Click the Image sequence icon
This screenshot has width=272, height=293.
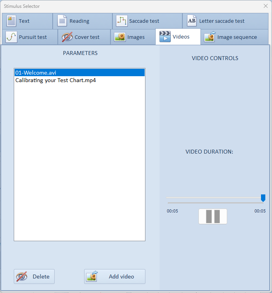(210, 37)
